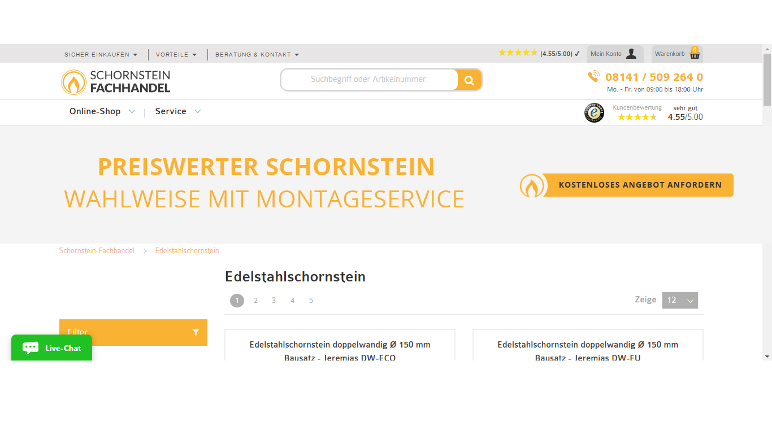Click the Trusted Shops seal badge
The height and width of the screenshot is (434, 772).
pos(594,112)
